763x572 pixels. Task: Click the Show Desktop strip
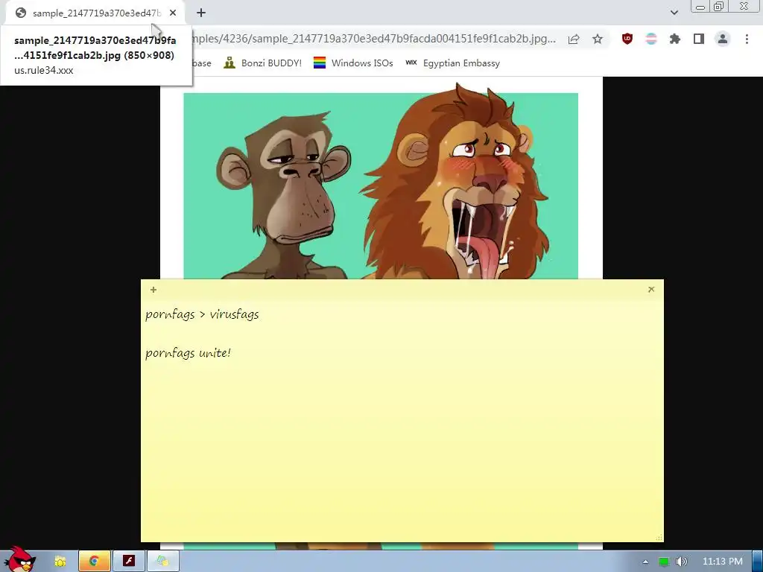(758, 562)
